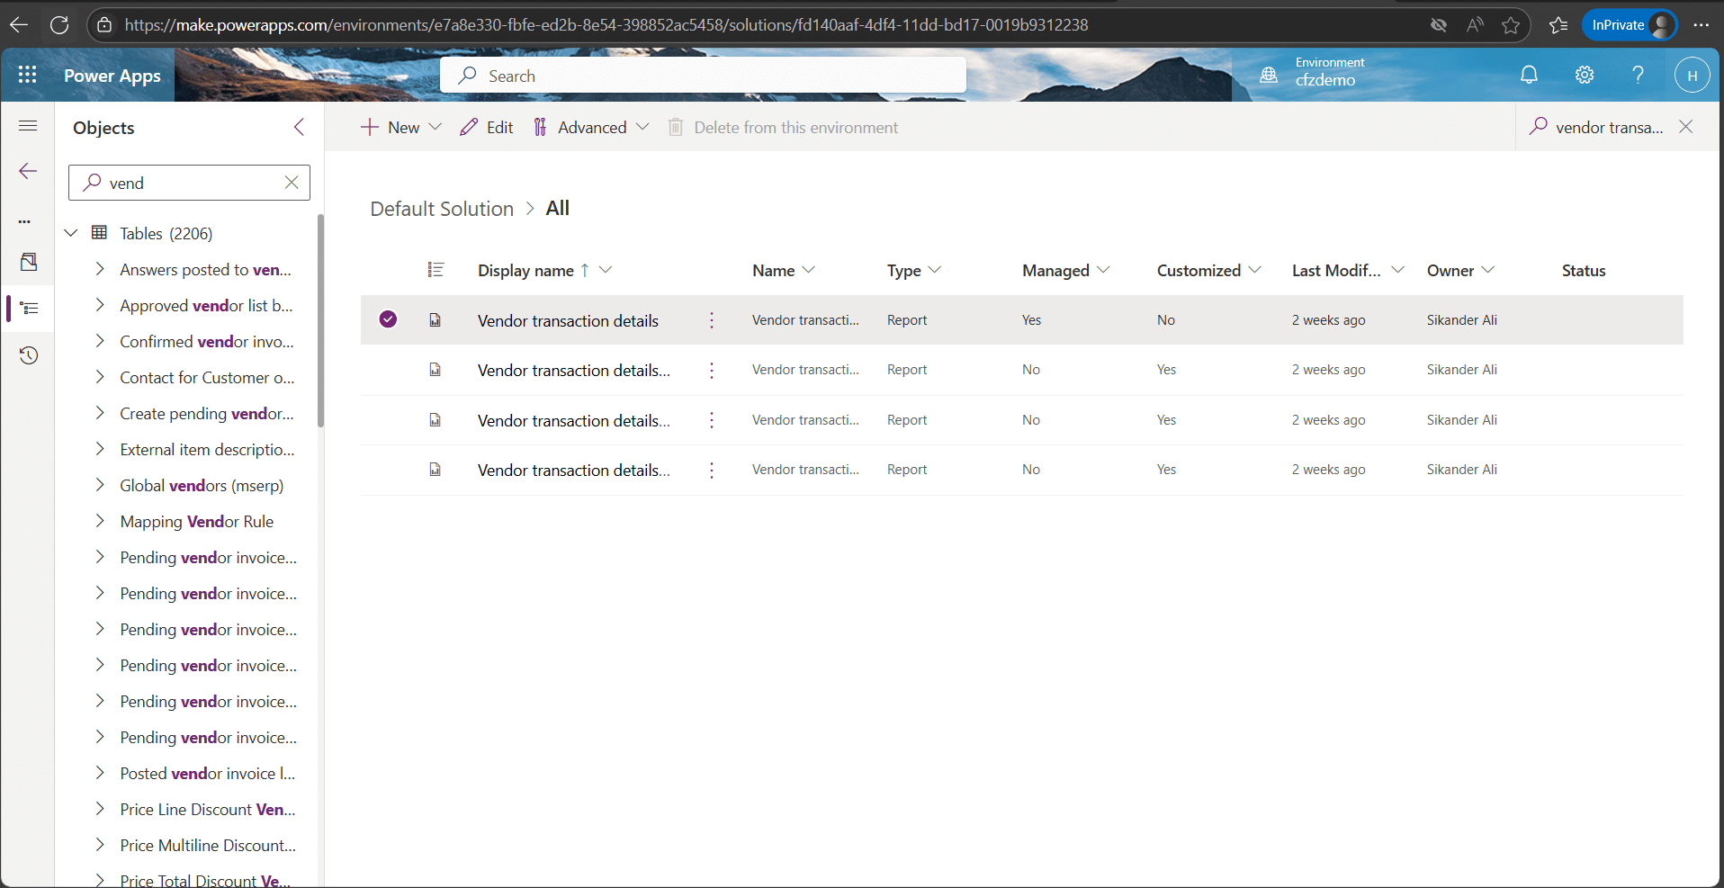Clear the vend search in Objects pane
1724x888 pixels.
click(292, 183)
